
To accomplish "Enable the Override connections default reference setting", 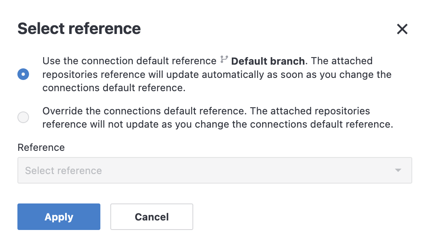I will click(23, 117).
